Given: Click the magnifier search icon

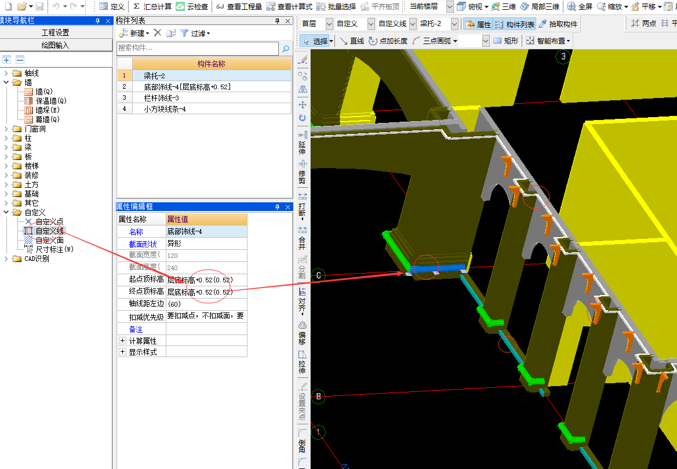Looking at the screenshot, I should 285,48.
